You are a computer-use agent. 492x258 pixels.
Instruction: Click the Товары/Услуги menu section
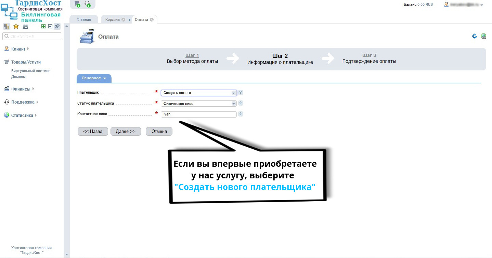[22, 62]
